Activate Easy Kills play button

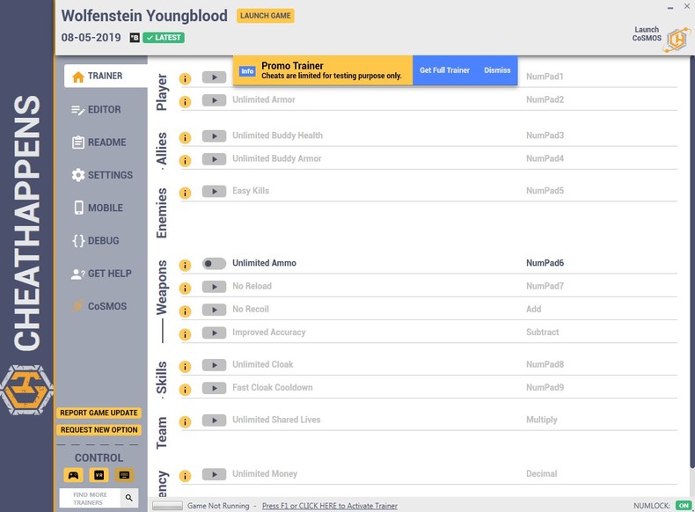214,192
